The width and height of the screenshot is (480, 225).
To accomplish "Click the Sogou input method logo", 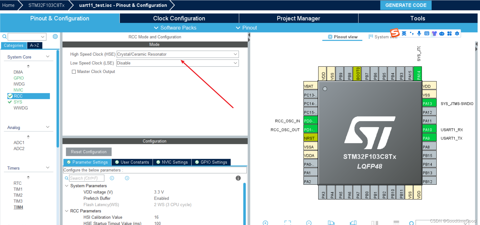I will (x=395, y=33).
